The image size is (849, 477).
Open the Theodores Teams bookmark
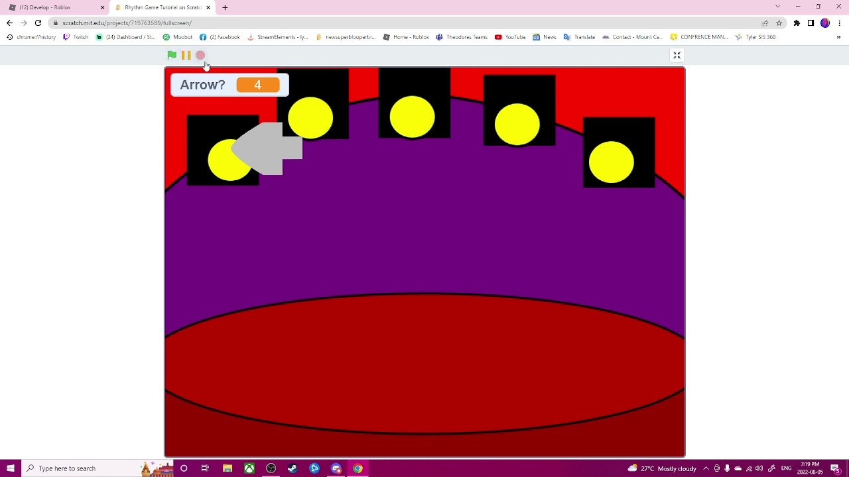[x=462, y=37]
